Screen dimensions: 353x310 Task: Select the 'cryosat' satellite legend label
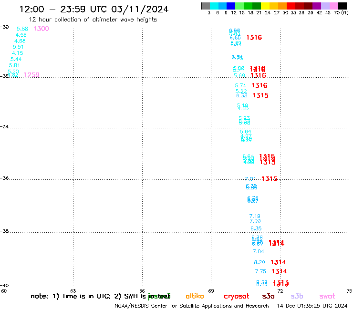[x=237, y=297]
